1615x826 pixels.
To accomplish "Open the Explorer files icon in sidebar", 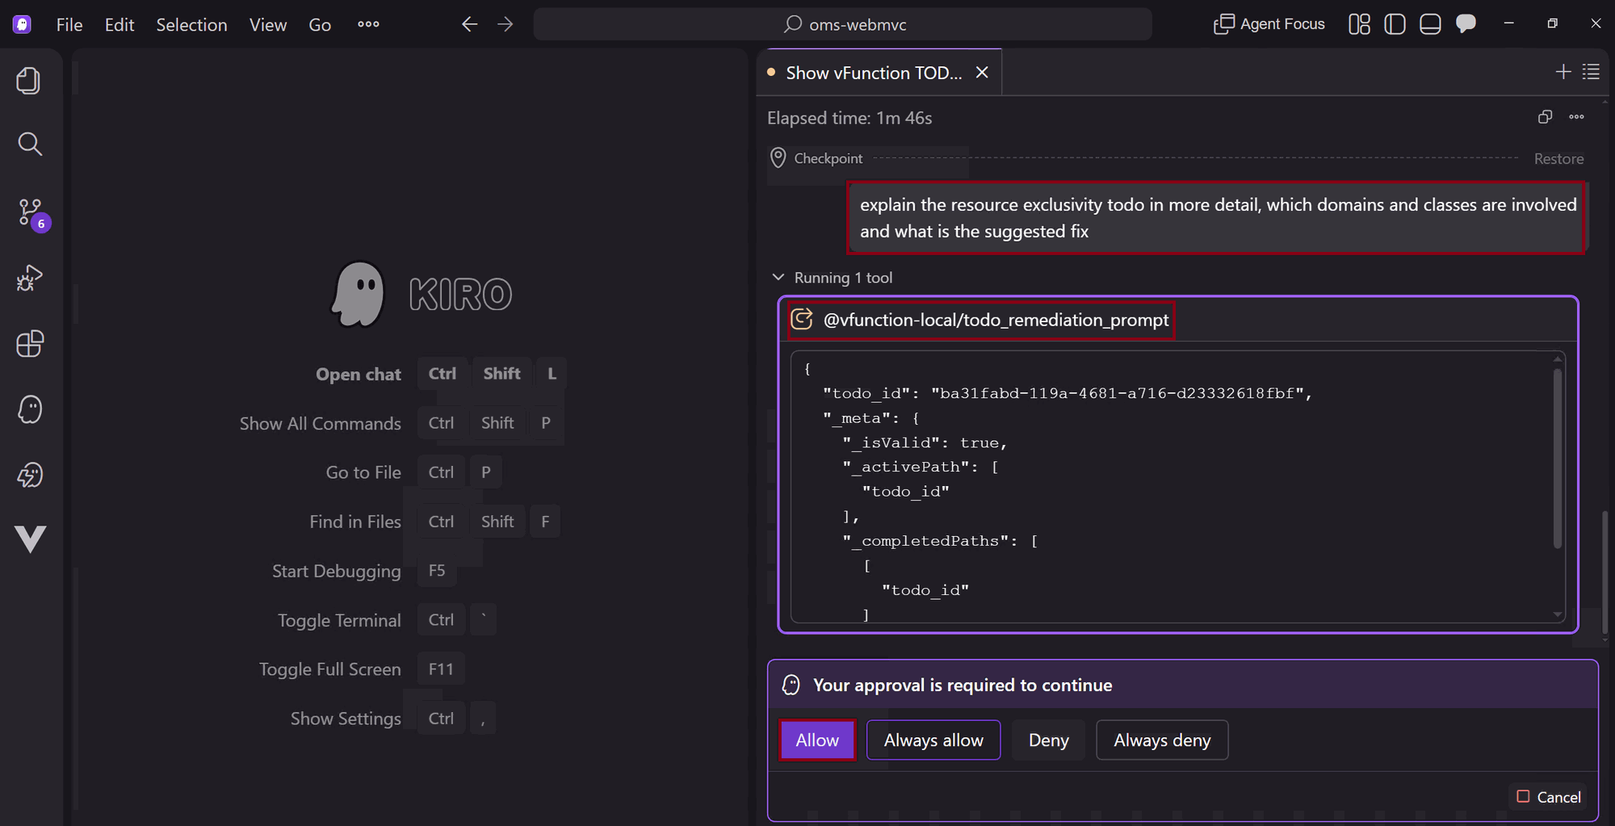I will click(x=29, y=80).
